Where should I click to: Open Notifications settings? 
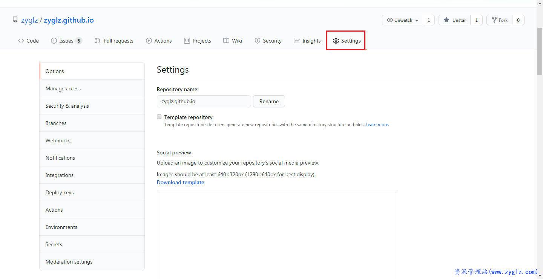tap(92, 158)
